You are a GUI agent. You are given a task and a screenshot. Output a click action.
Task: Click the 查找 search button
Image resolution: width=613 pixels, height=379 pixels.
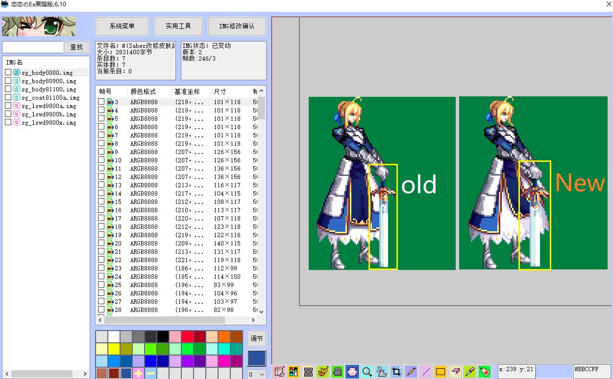[x=76, y=47]
